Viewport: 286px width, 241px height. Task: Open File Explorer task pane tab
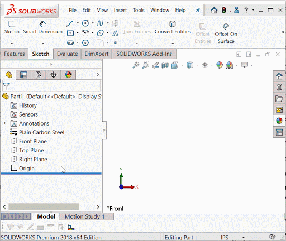coord(279,98)
